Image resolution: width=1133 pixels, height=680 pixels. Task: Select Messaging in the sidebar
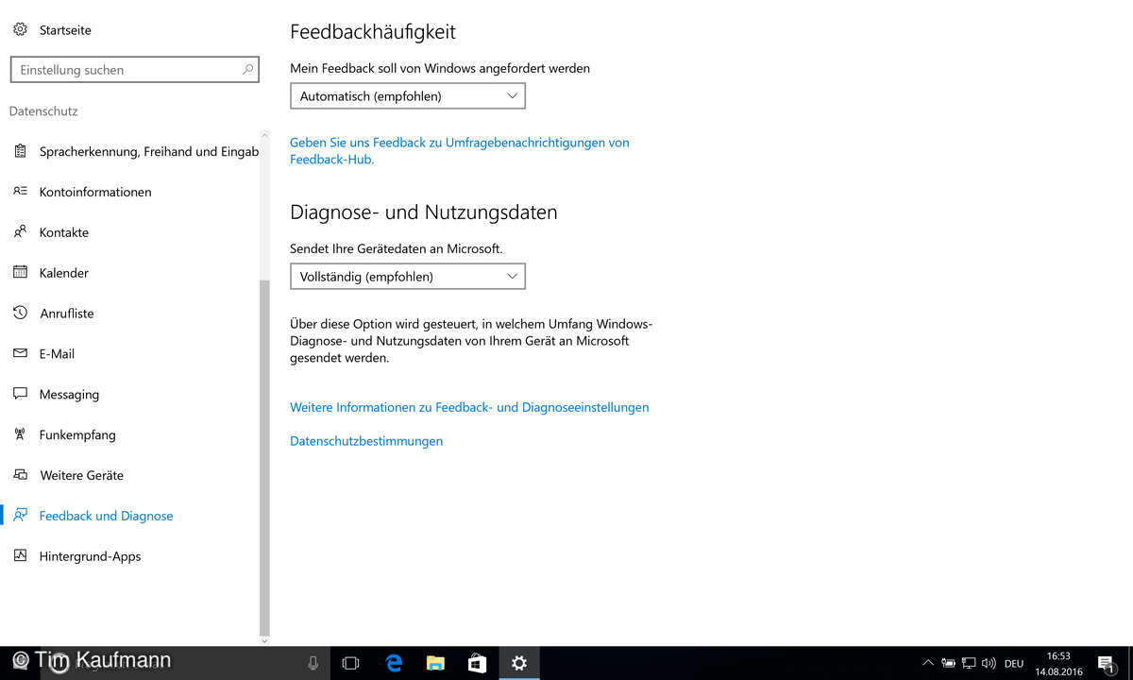(x=69, y=395)
